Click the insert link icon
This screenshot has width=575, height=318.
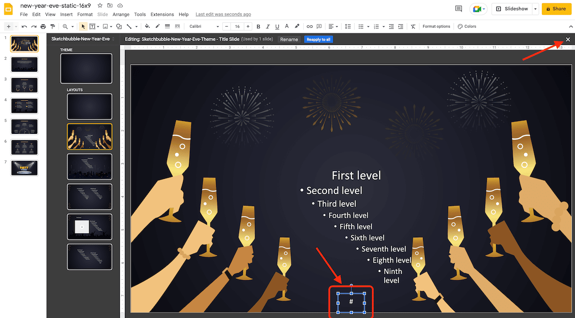point(310,26)
